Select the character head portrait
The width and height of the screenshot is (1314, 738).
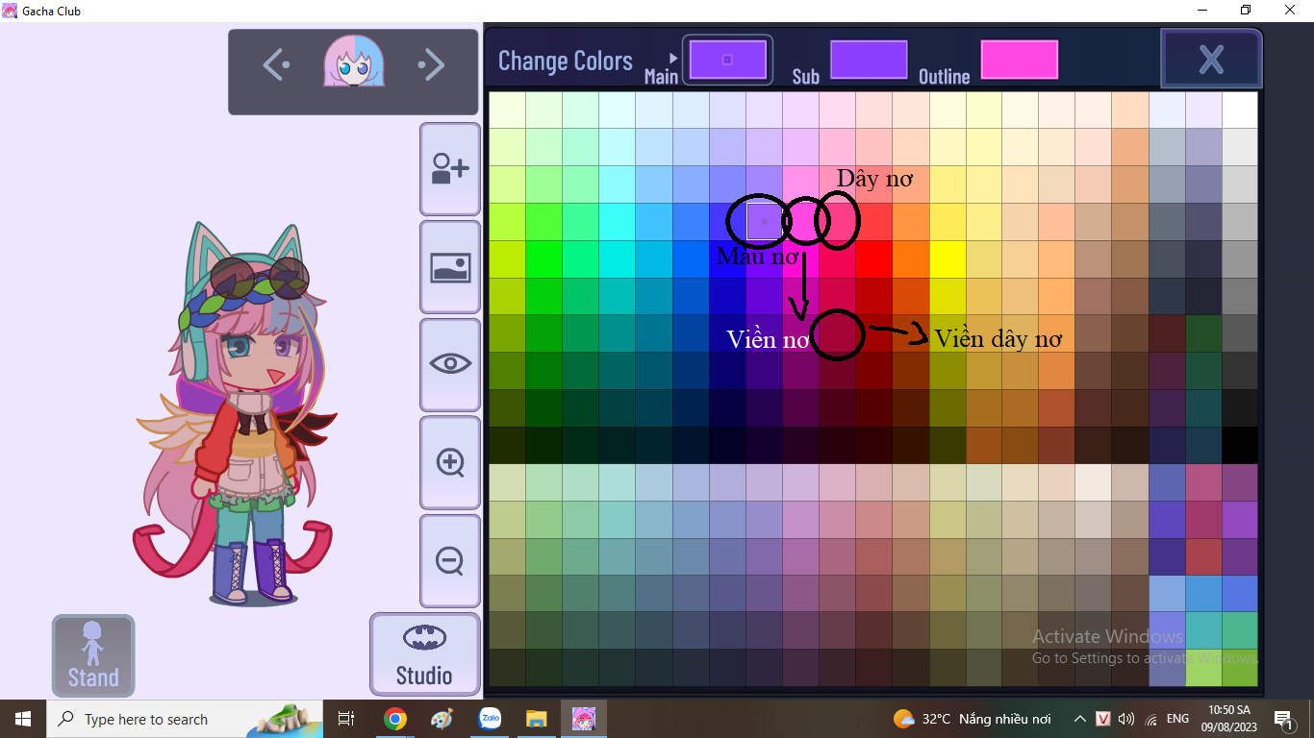(x=354, y=63)
